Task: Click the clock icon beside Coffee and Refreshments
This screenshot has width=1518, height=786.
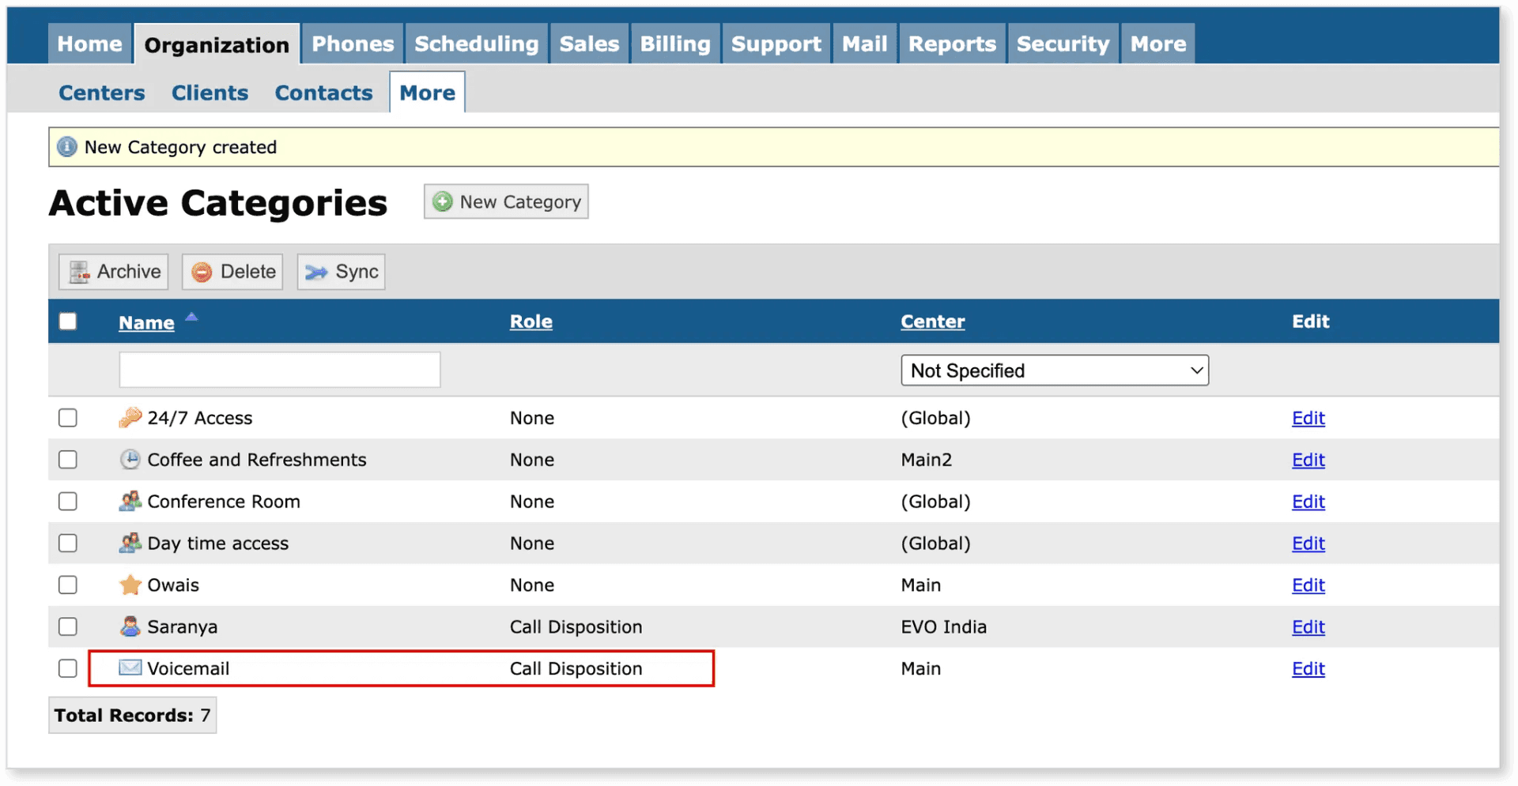Action: (130, 459)
